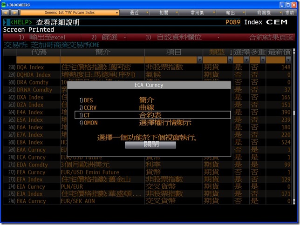300x225 pixels.
Task: Open the 類型 filter dropdown arrow
Action: [x=230, y=60]
